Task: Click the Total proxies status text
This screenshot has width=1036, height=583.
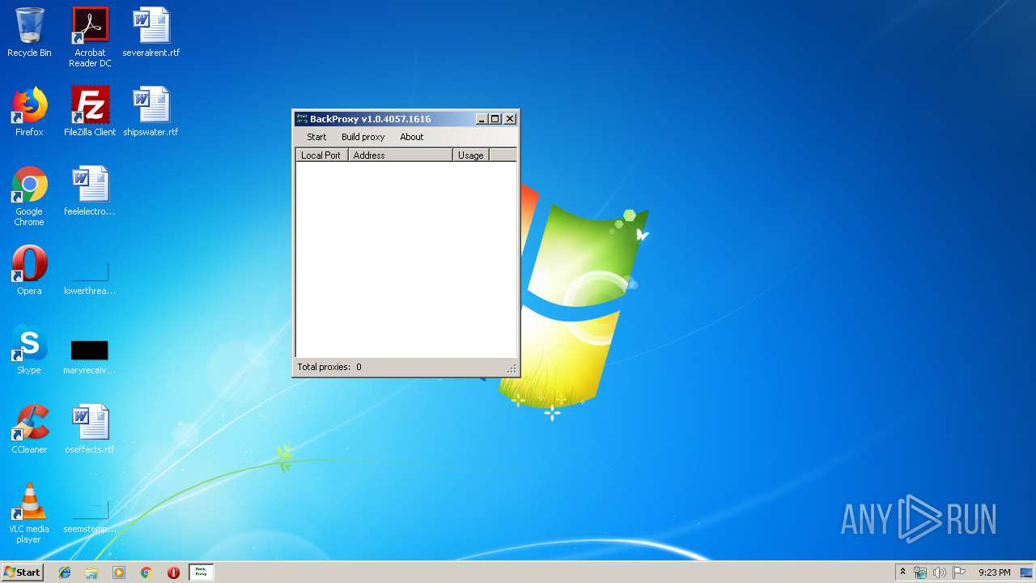Action: coord(329,367)
